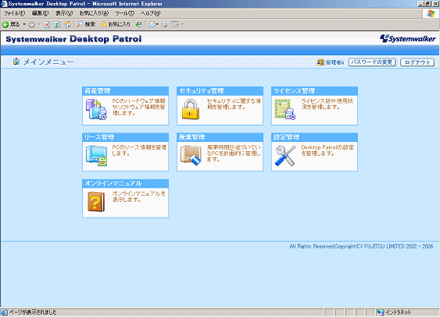This screenshot has width=440, height=318.
Task: Click the 管理者 user name label
Action: coord(334,62)
